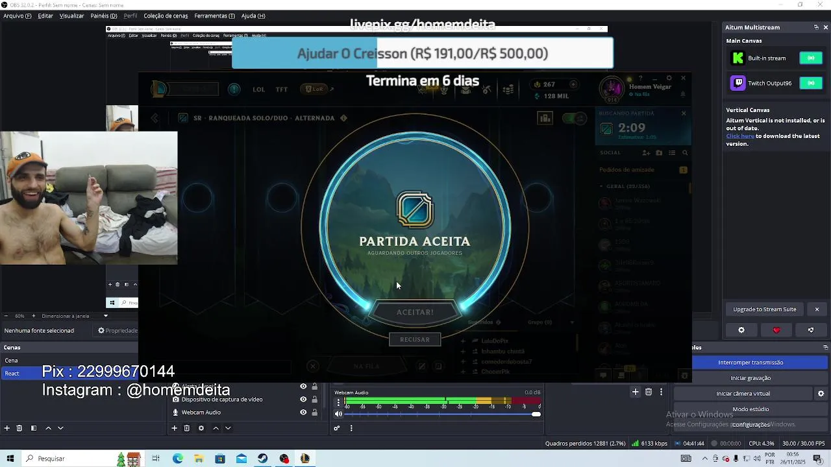Open League profile stats chart icon
This screenshot has height=467, width=831.
point(545,118)
